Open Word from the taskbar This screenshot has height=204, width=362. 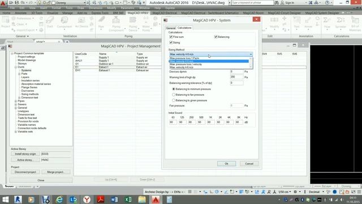tap(114, 199)
